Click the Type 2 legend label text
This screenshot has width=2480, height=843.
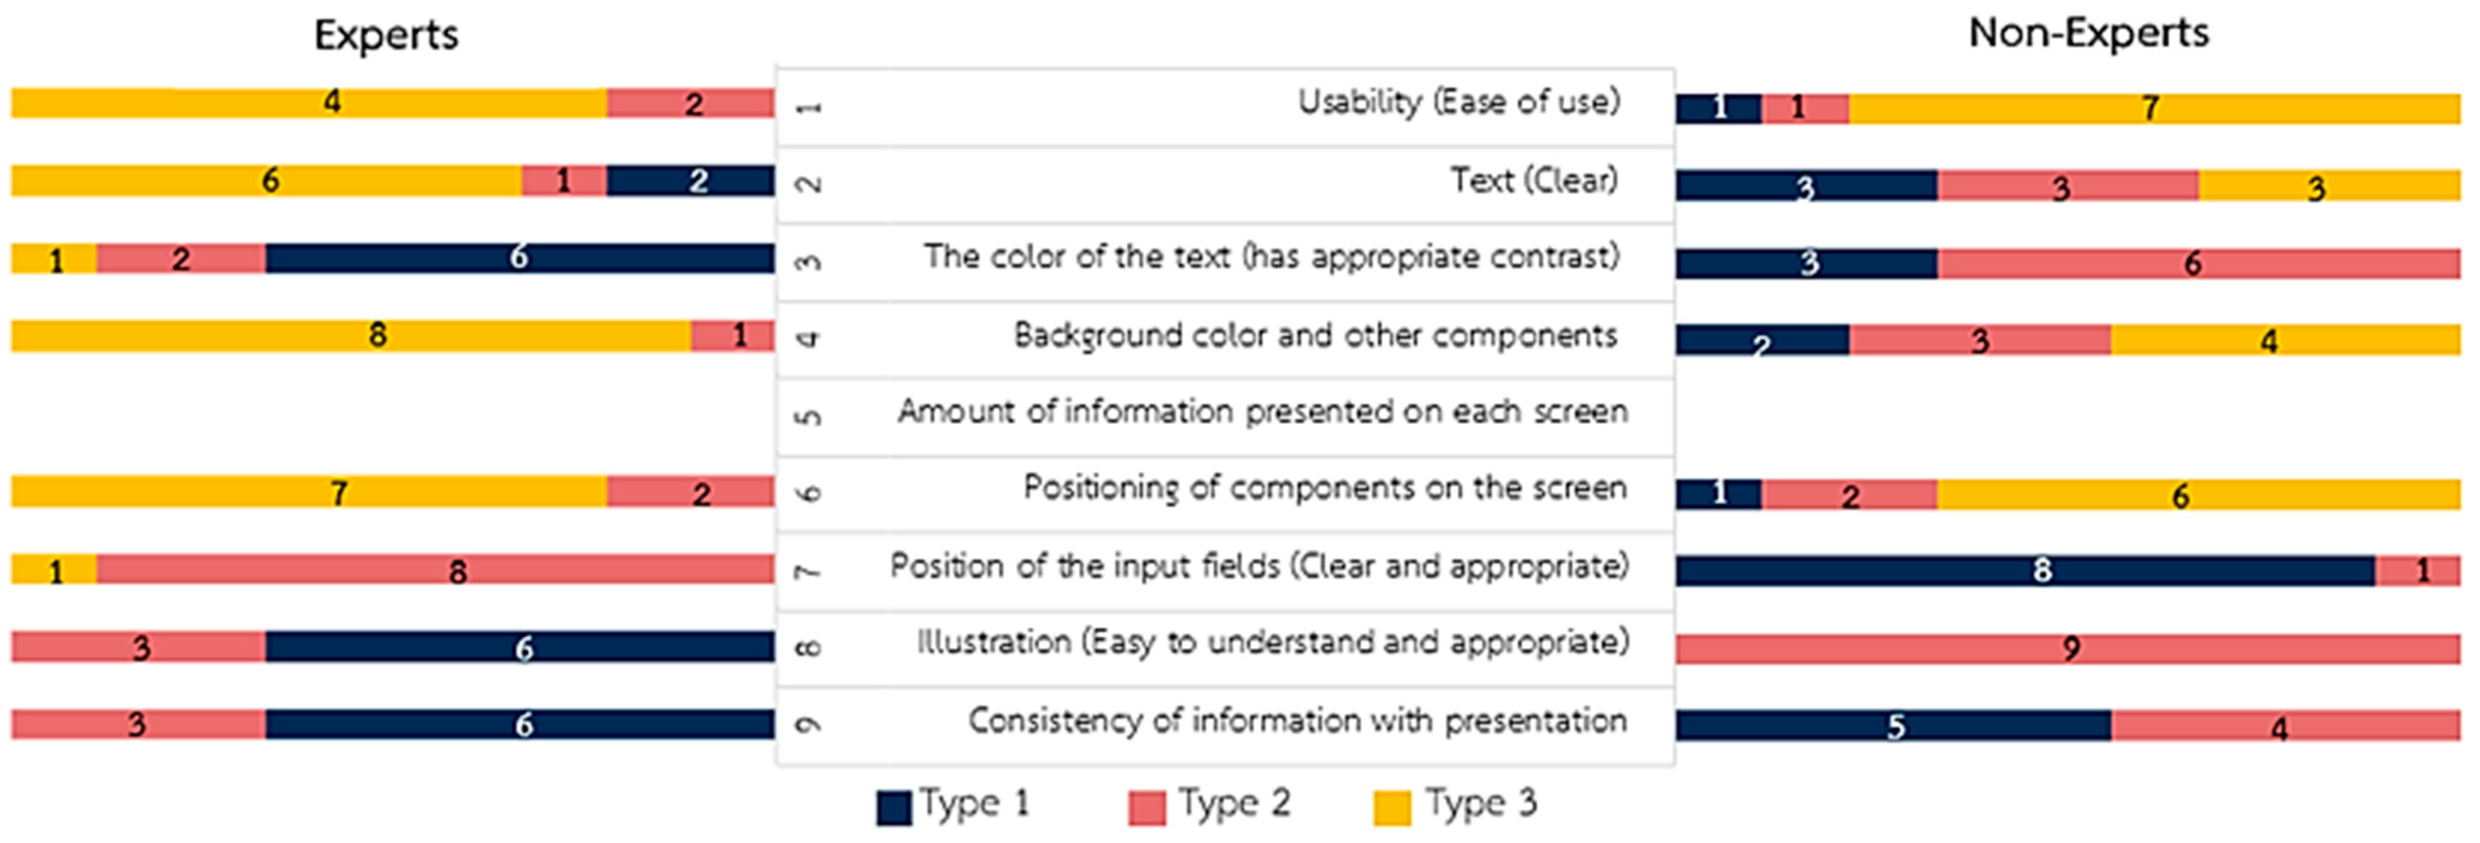[1234, 804]
